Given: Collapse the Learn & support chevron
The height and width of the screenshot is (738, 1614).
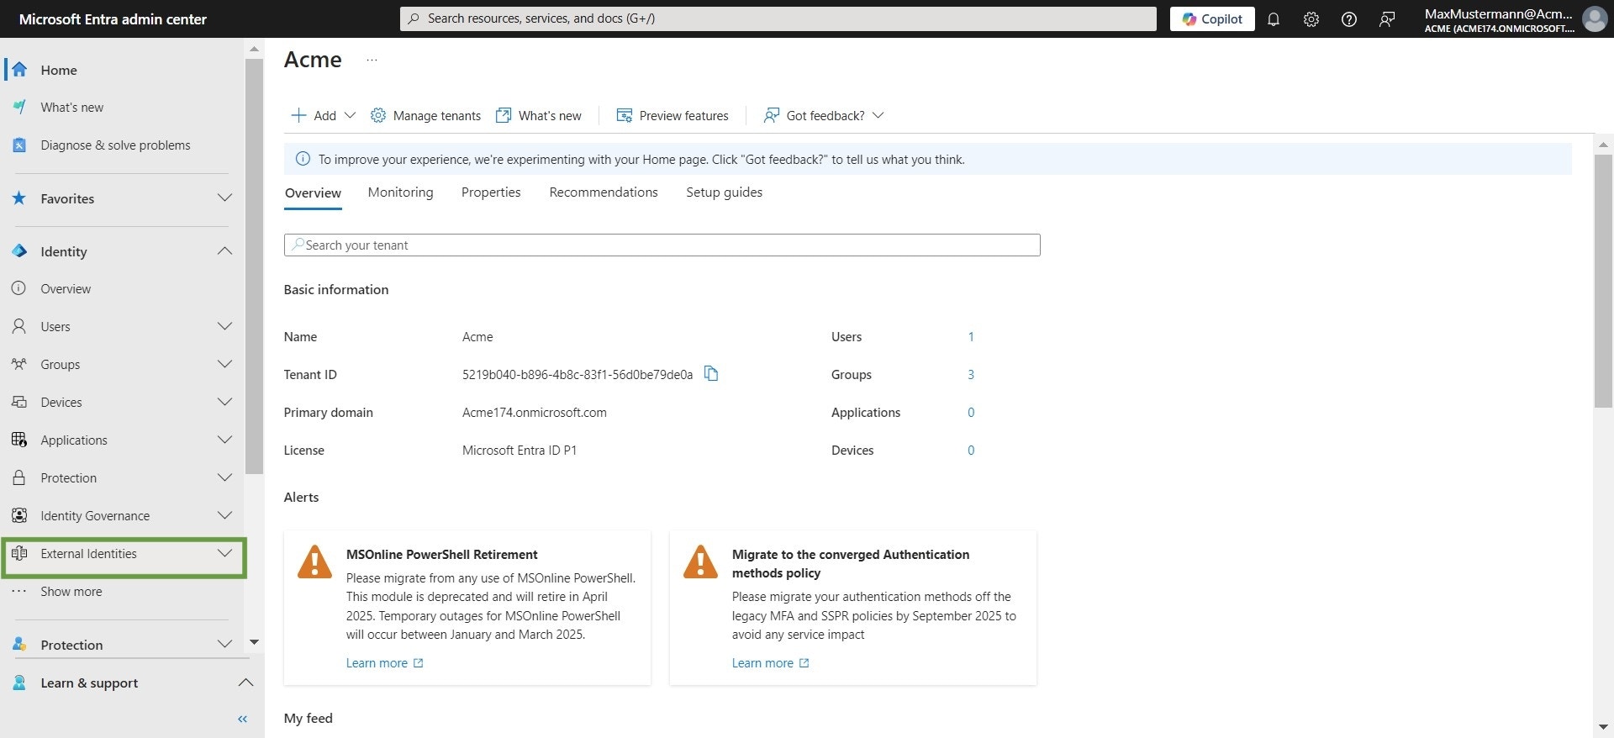Looking at the screenshot, I should (x=245, y=683).
